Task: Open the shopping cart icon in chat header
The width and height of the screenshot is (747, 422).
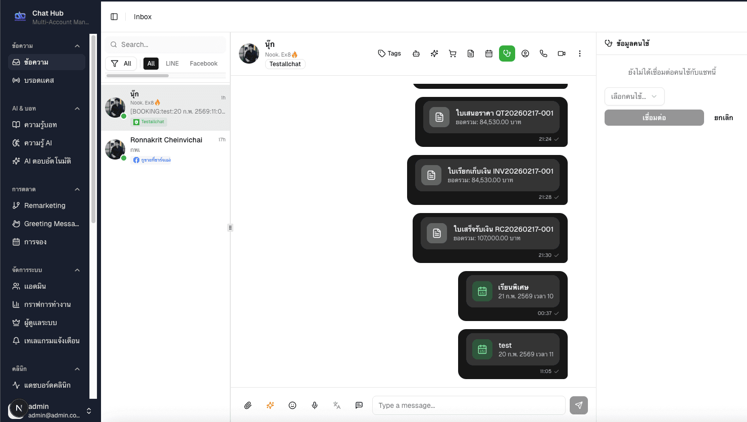Action: (x=453, y=53)
